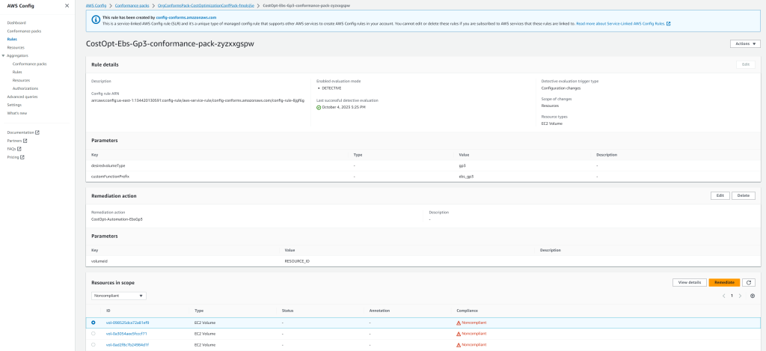Click the desiredvolumeType parameter key
Image resolution: width=766 pixels, height=351 pixels.
click(108, 165)
